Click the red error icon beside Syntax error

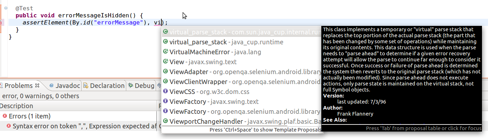pyautogui.click(x=9, y=126)
